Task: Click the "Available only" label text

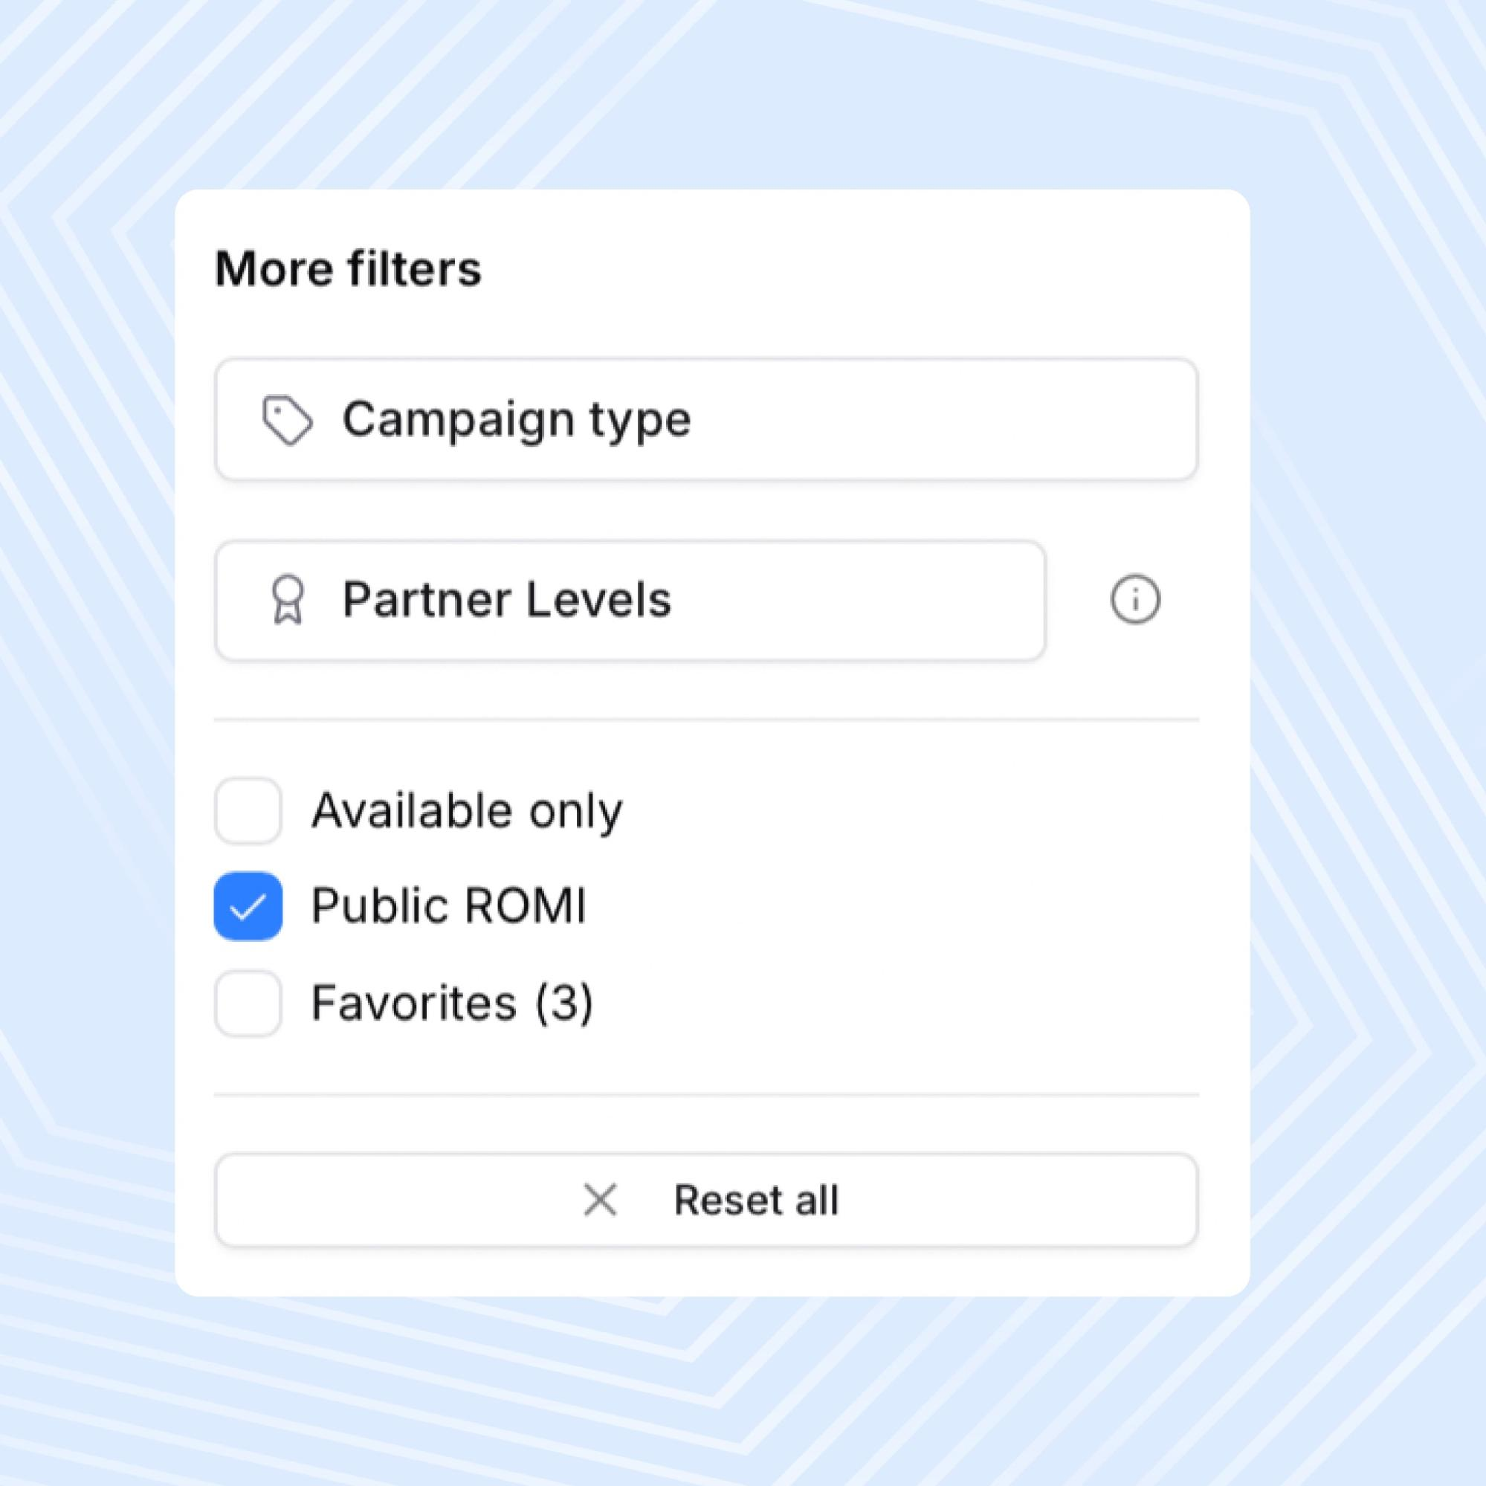Action: [467, 811]
